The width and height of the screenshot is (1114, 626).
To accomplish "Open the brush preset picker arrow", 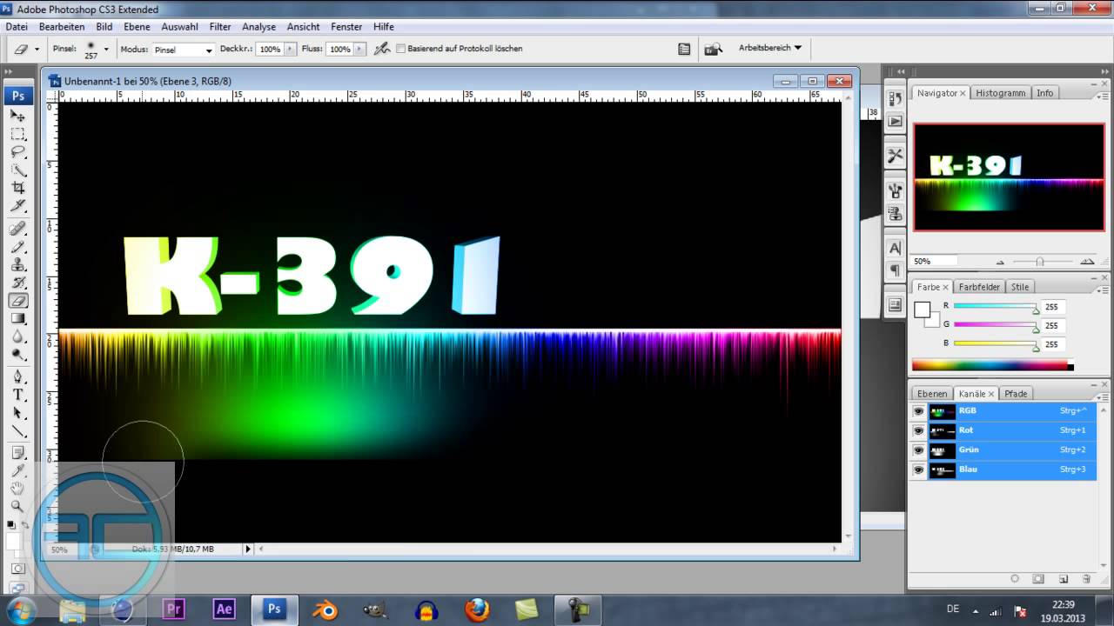I will point(106,49).
